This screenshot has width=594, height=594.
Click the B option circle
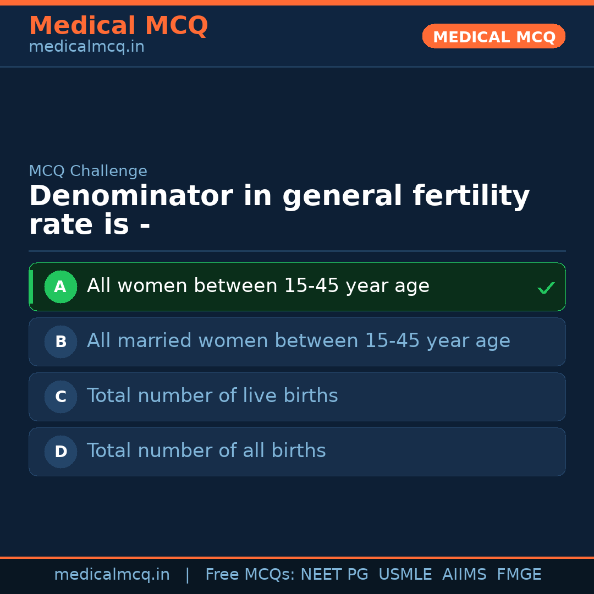click(x=61, y=342)
